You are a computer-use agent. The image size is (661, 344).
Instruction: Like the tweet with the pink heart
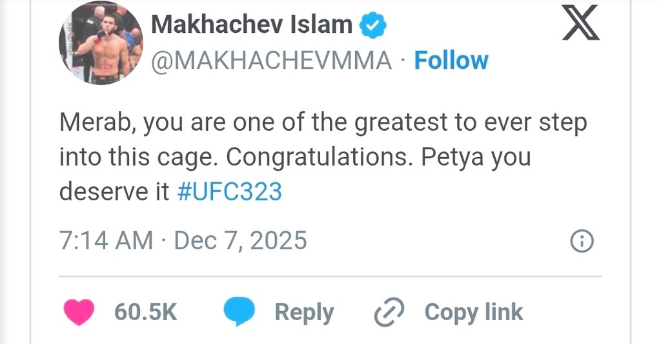coord(79,312)
